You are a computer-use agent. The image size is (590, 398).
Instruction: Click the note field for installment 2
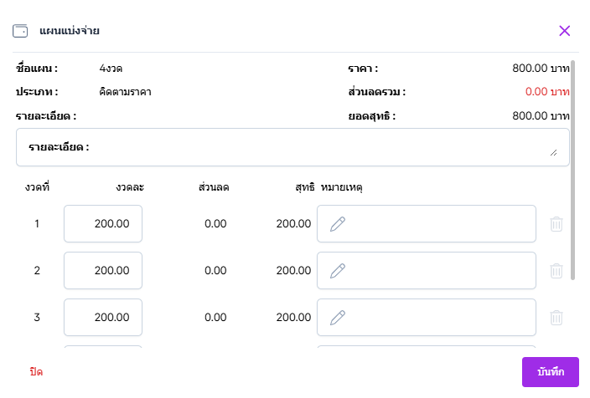pos(436,271)
